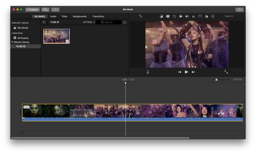Open the video stabilization camera icon
256x154 pixels.
click(x=181, y=16)
